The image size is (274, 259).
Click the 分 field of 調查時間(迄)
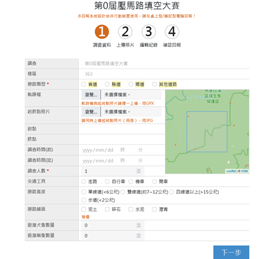140,160
